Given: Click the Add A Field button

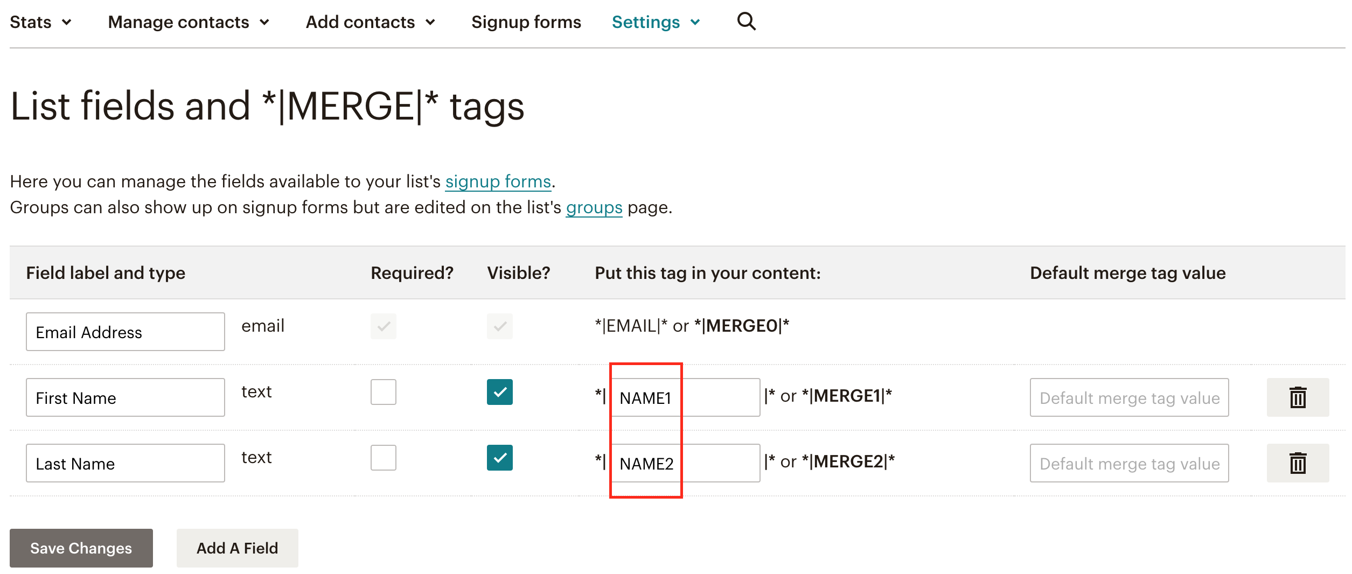Looking at the screenshot, I should (237, 548).
